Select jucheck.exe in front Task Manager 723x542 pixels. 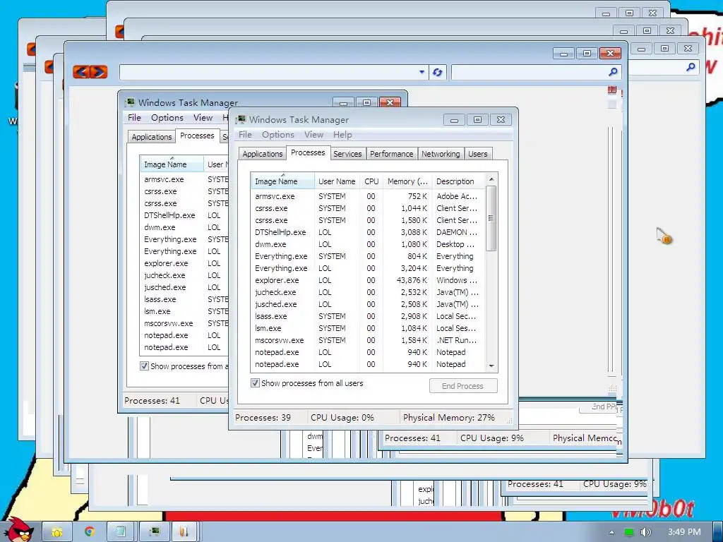(368, 292)
